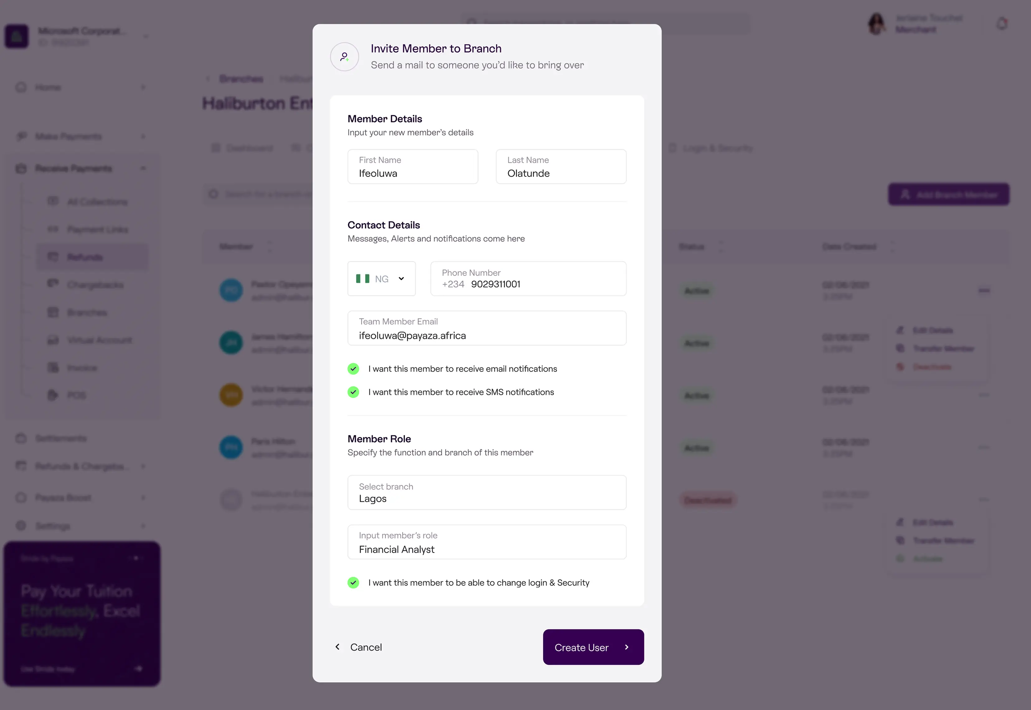Click the Receive Payments sidebar icon

click(x=21, y=168)
